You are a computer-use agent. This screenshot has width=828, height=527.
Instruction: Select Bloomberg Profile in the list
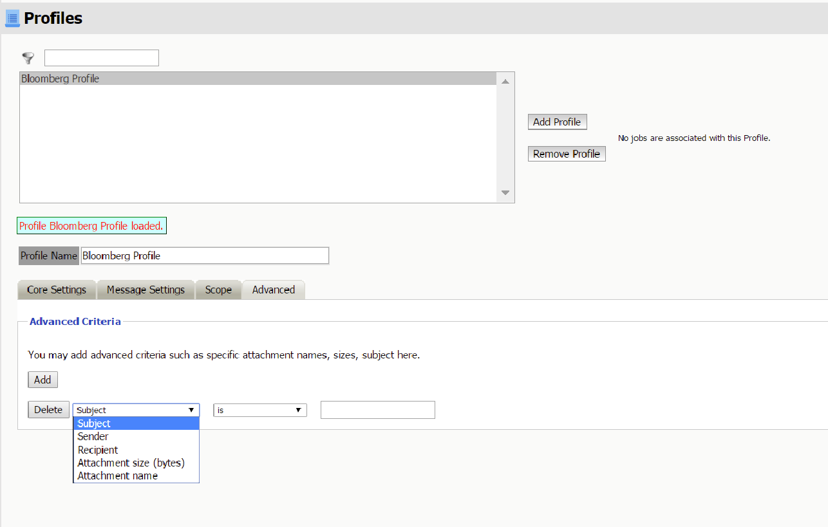pos(258,79)
